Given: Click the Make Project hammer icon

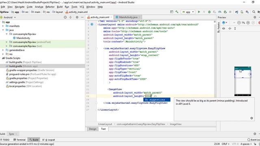Looking at the screenshot, I should pos(177,12).
